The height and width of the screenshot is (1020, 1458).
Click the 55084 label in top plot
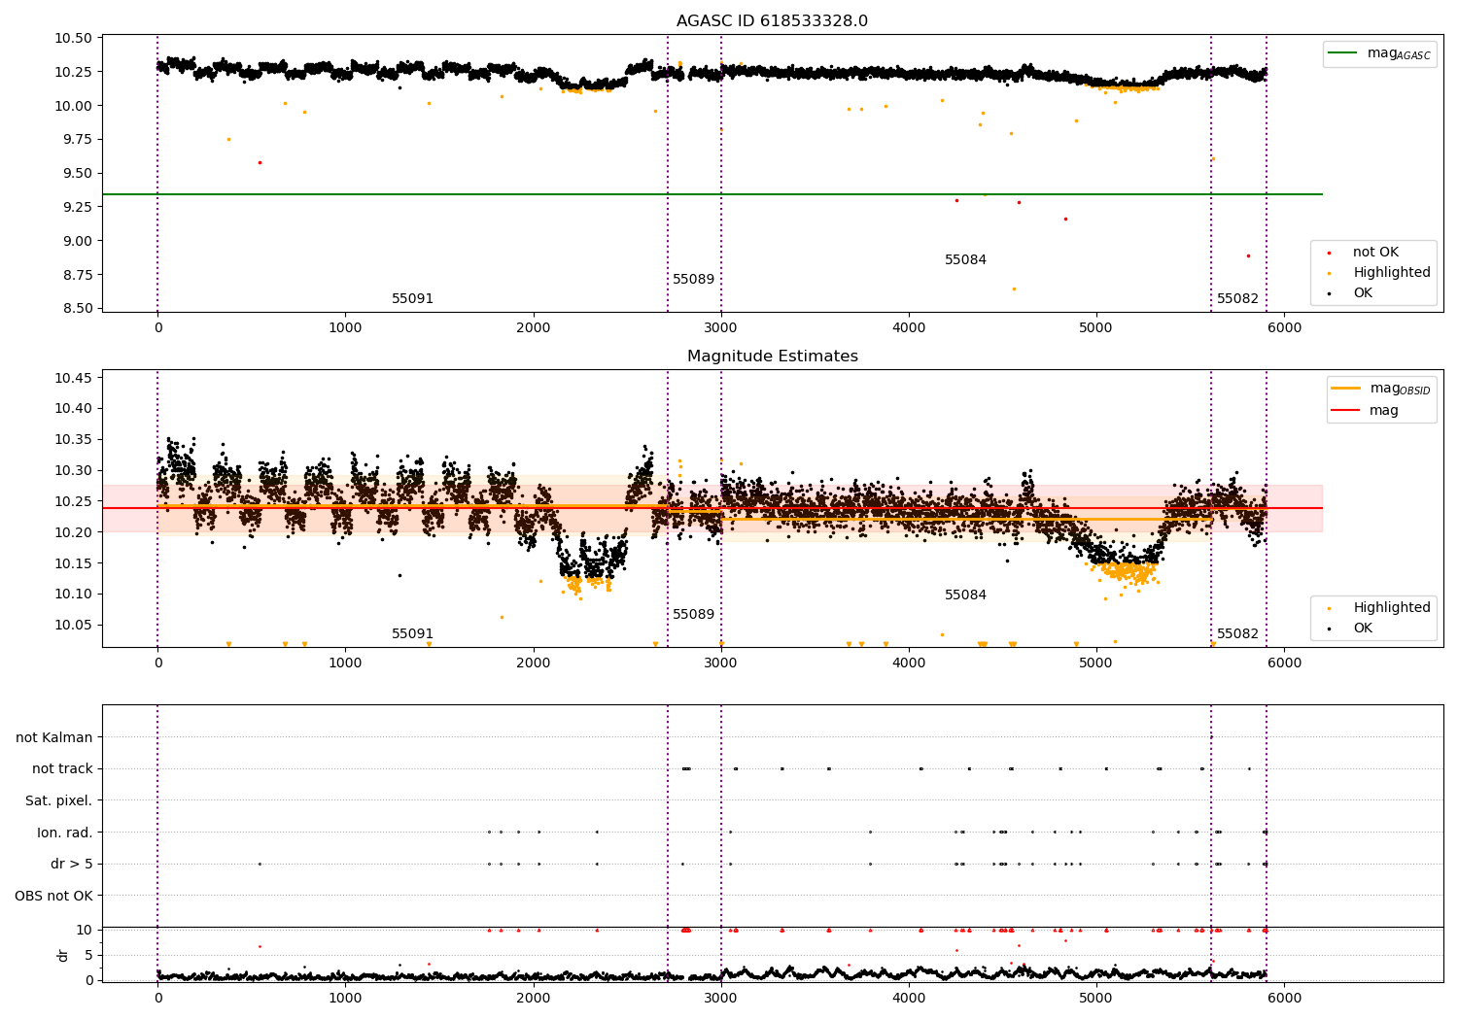tap(965, 260)
